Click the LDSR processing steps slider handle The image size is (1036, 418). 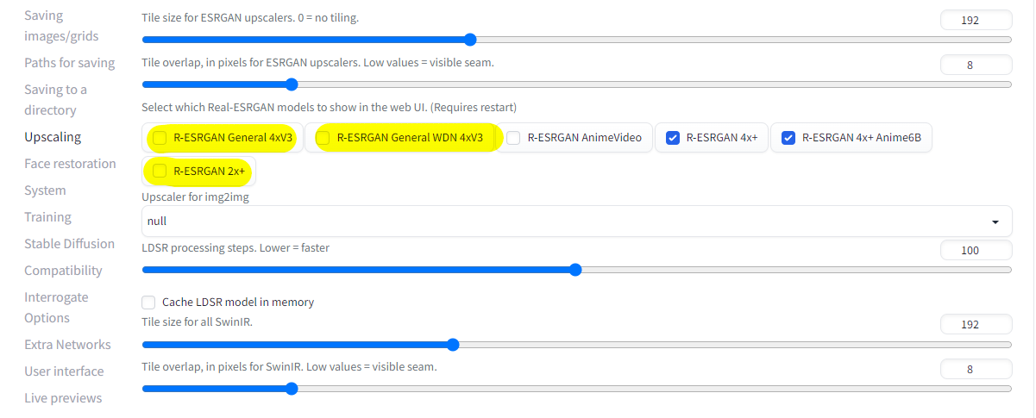tap(575, 270)
